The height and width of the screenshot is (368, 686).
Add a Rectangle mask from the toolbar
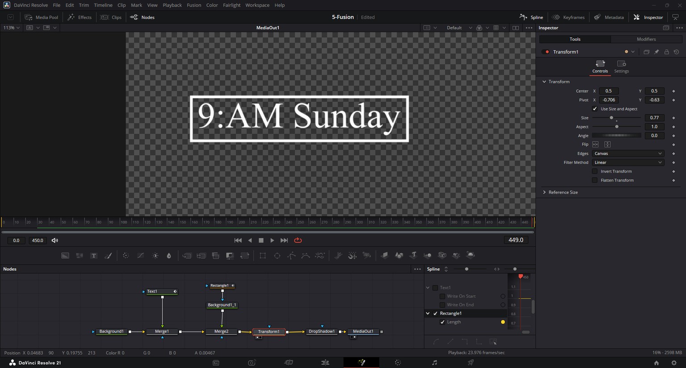(x=263, y=256)
